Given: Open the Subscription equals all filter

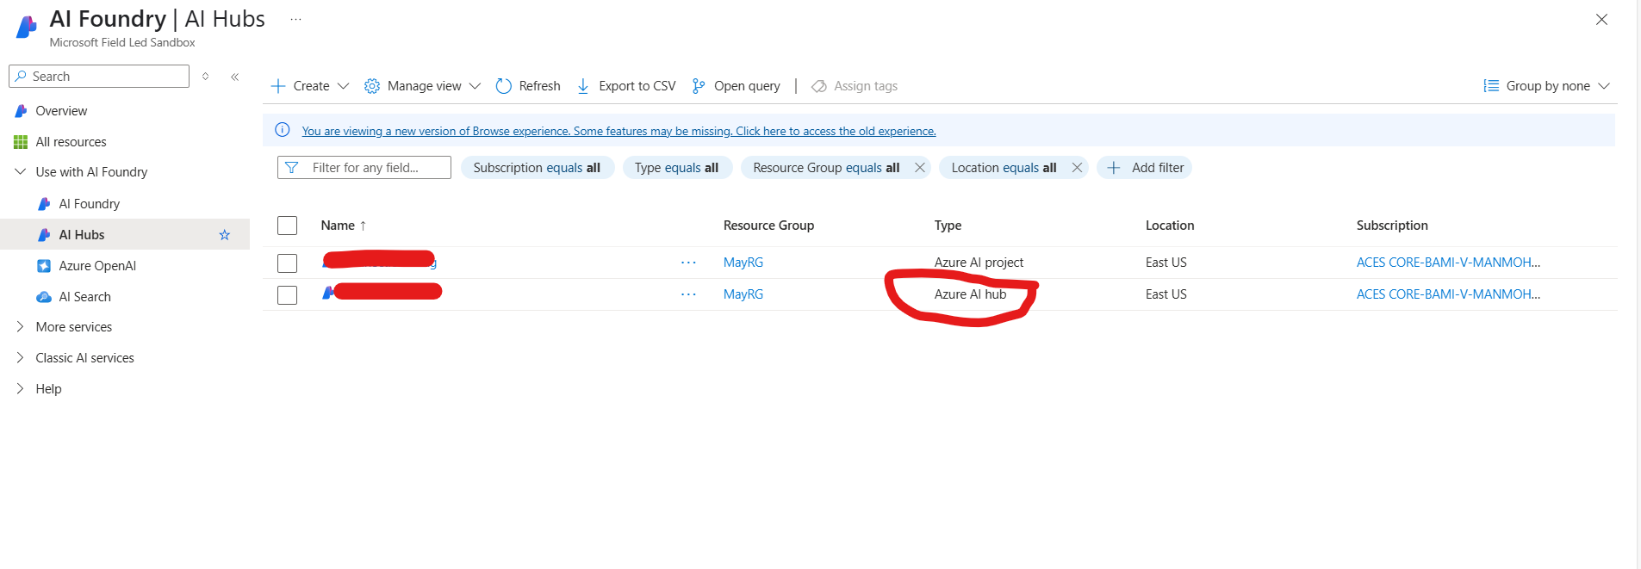Looking at the screenshot, I should pos(537,168).
